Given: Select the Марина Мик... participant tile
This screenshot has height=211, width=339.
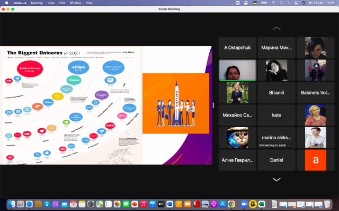Looking at the screenshot, I should coord(276,47).
